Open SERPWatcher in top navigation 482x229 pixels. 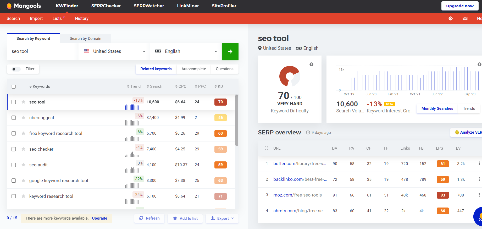149,6
